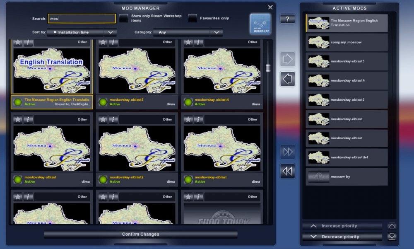
Task: Click double right arrow to activate all
Action: click(288, 152)
